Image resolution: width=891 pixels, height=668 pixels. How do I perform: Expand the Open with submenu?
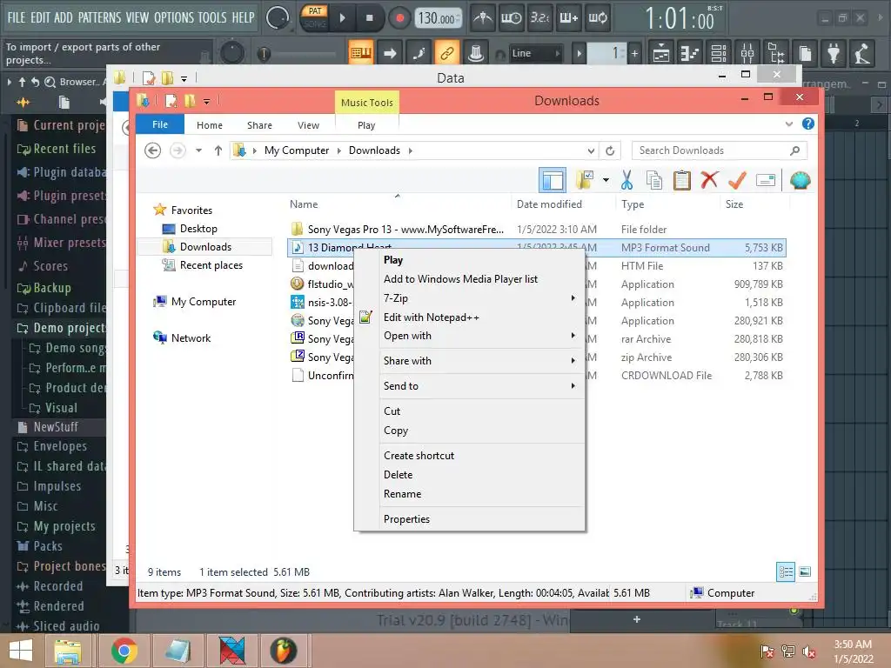469,336
